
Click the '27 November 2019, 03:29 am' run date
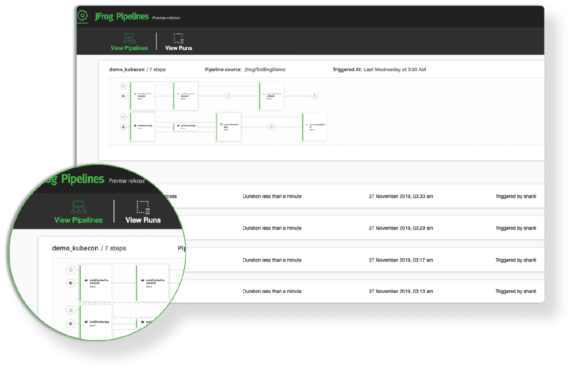tap(401, 228)
